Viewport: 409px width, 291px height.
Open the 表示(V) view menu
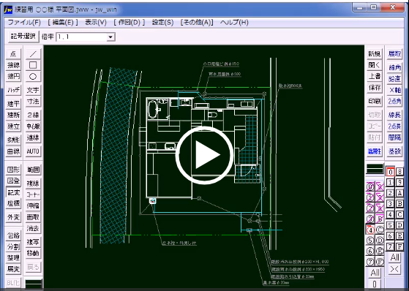point(96,23)
